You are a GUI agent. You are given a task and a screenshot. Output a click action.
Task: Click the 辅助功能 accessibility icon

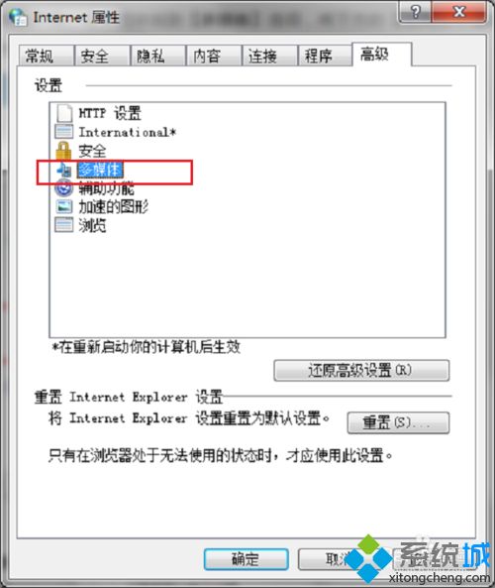click(x=64, y=187)
